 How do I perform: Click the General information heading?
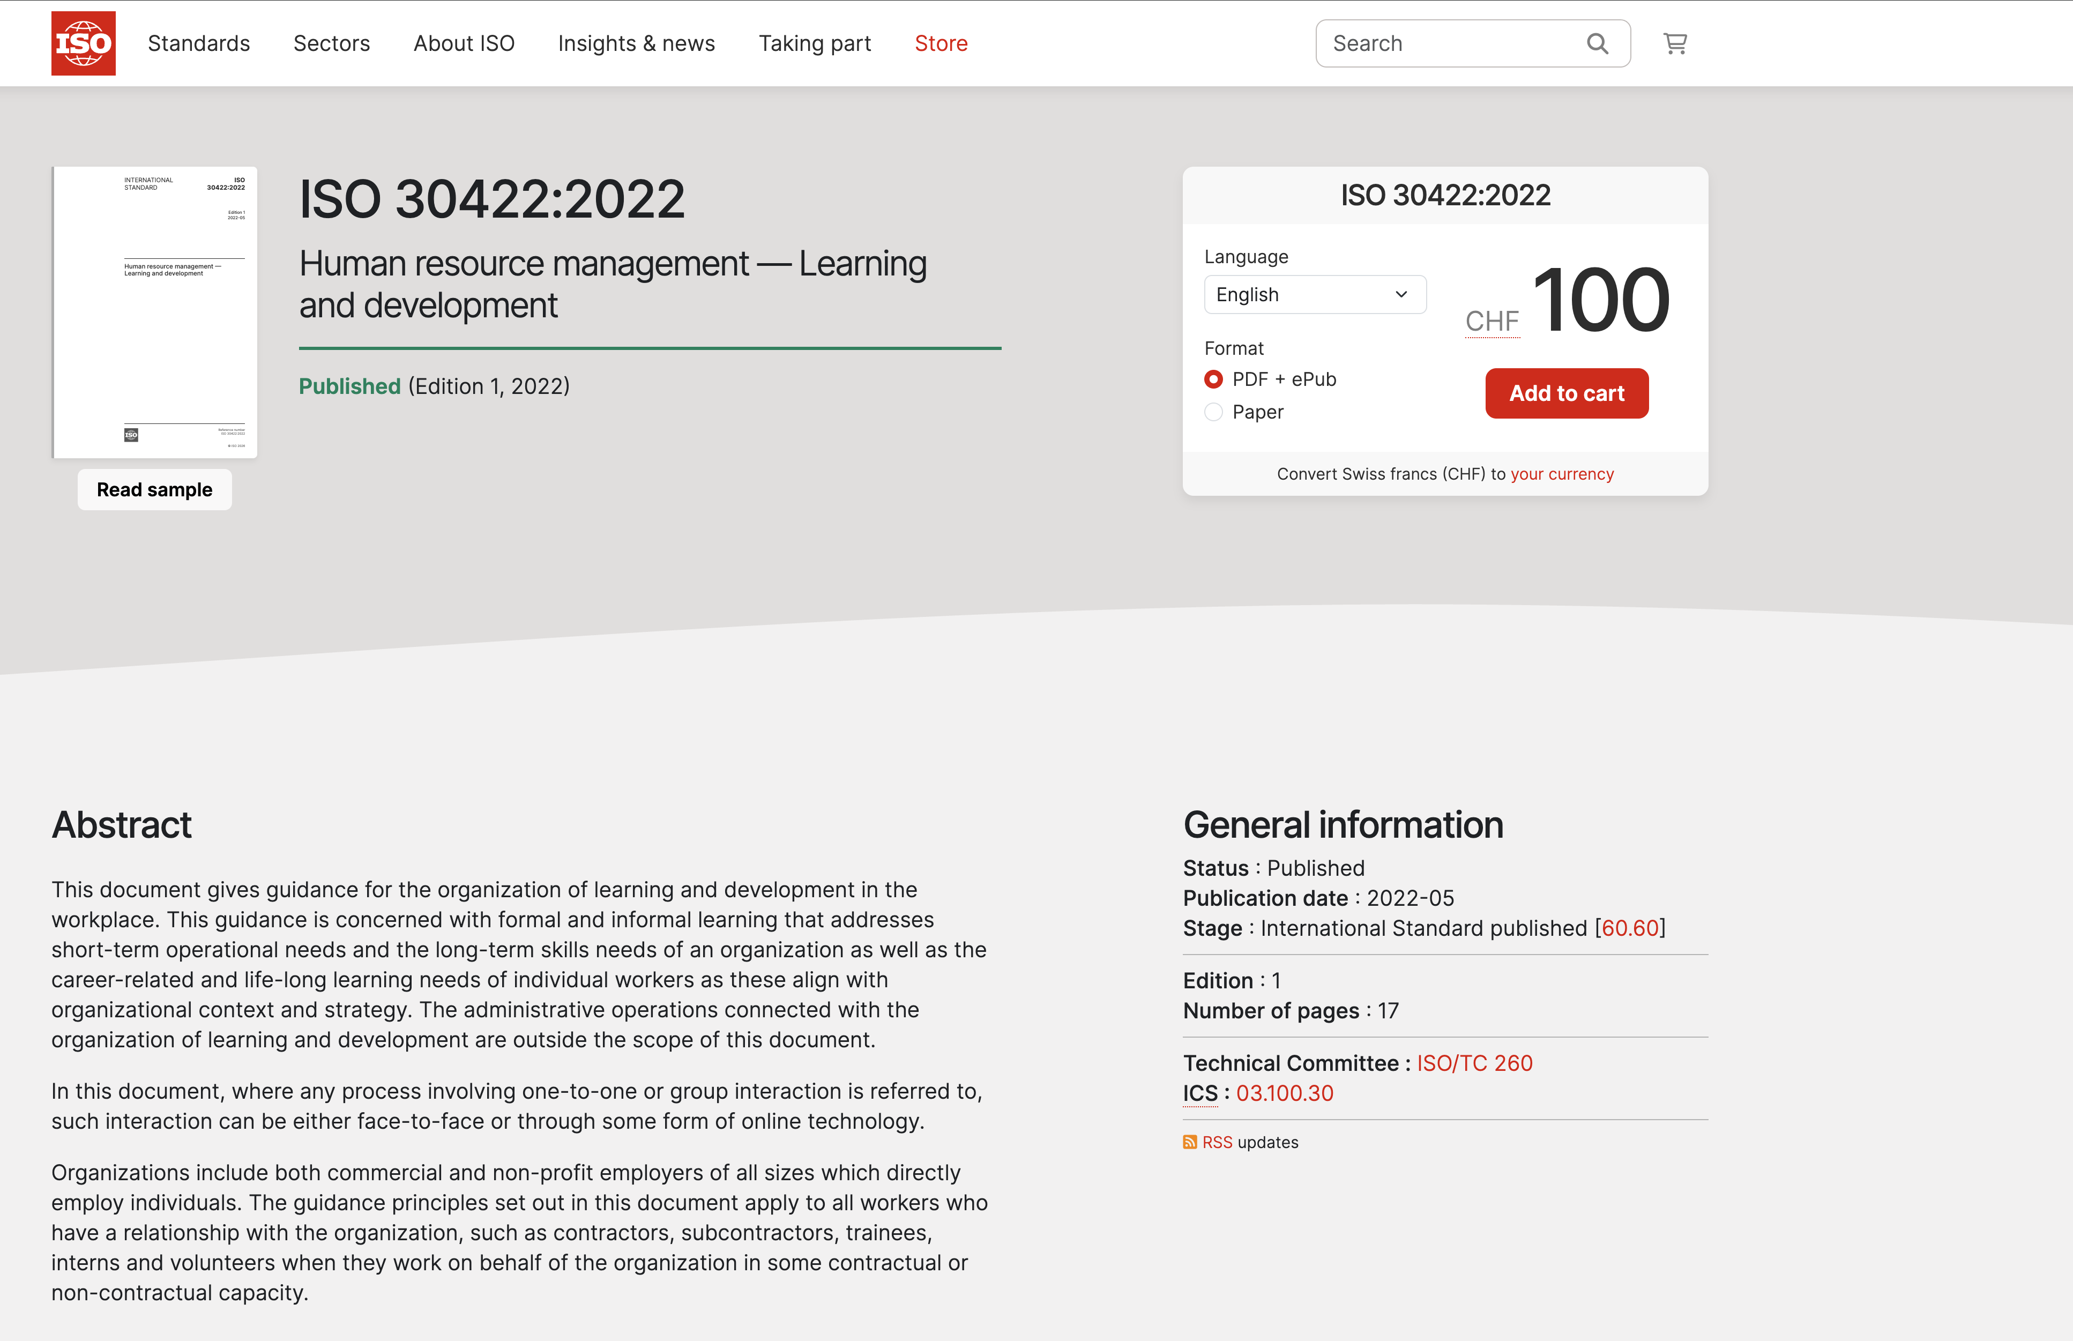point(1344,825)
